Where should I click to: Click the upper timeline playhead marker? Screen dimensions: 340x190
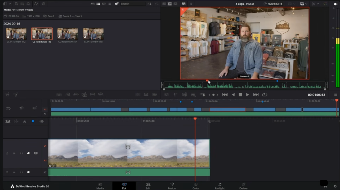point(337,100)
